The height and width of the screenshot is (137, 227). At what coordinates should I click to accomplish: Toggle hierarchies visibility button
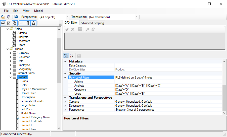click(x=33, y=23)
